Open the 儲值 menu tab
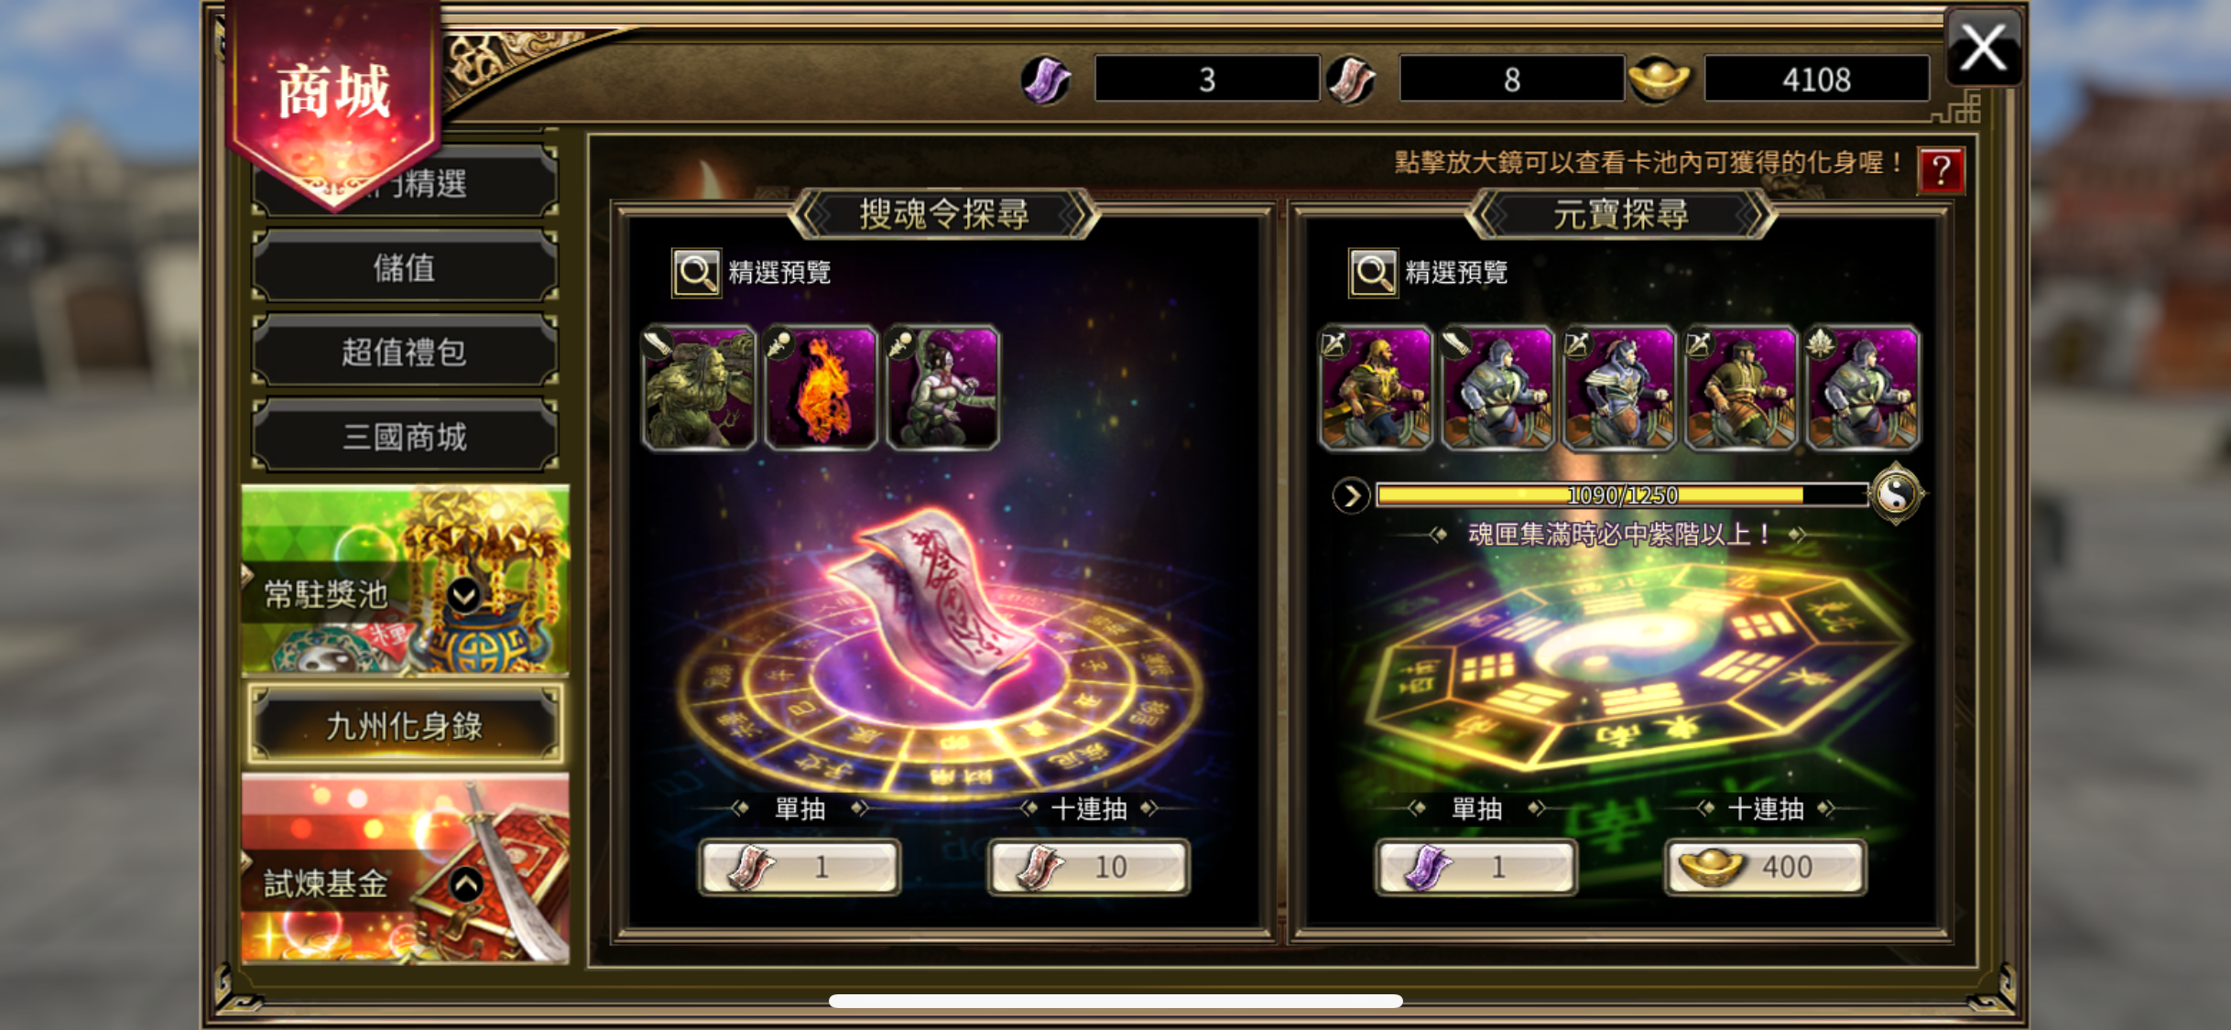This screenshot has width=2231, height=1030. point(404,268)
